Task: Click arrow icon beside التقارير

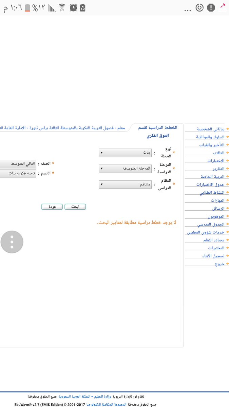Action: 227,169
